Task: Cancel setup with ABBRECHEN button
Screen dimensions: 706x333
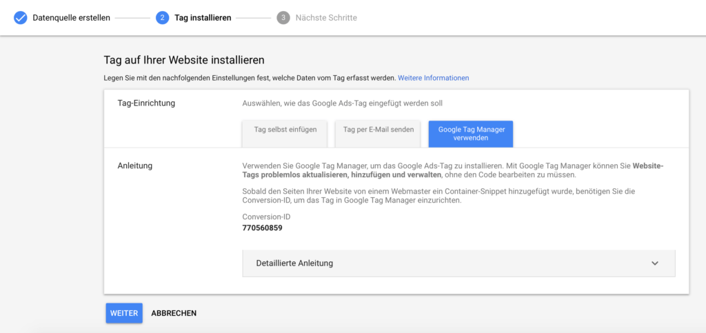Action: point(174,313)
